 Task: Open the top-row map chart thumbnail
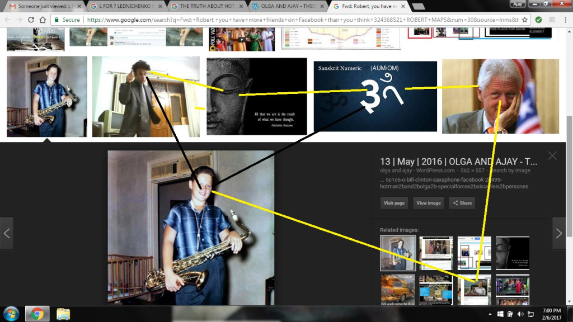[x=341, y=38]
